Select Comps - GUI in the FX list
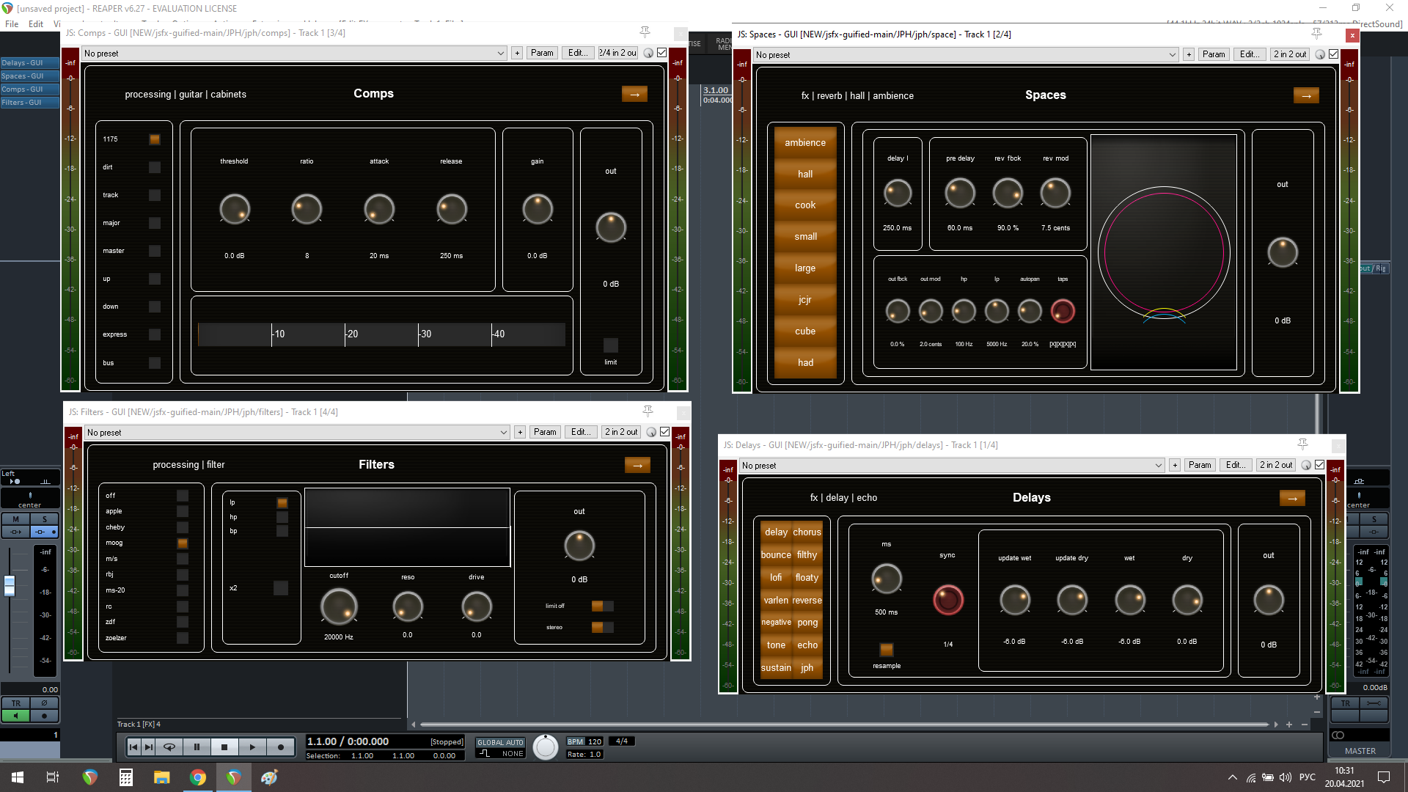The height and width of the screenshot is (792, 1408). [30, 89]
